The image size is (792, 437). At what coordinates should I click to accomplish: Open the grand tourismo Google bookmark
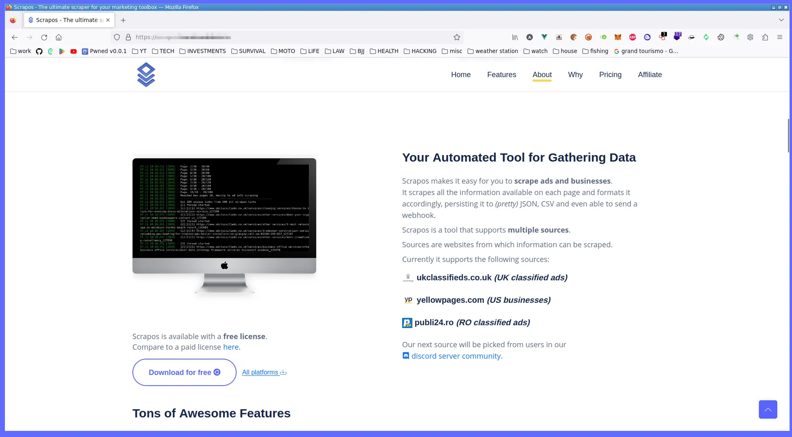coord(646,51)
